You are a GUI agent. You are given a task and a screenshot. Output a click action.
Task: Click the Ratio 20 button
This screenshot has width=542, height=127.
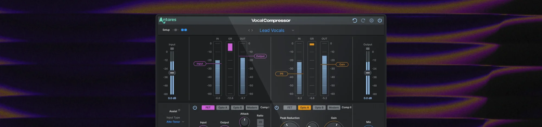[x=260, y=122]
